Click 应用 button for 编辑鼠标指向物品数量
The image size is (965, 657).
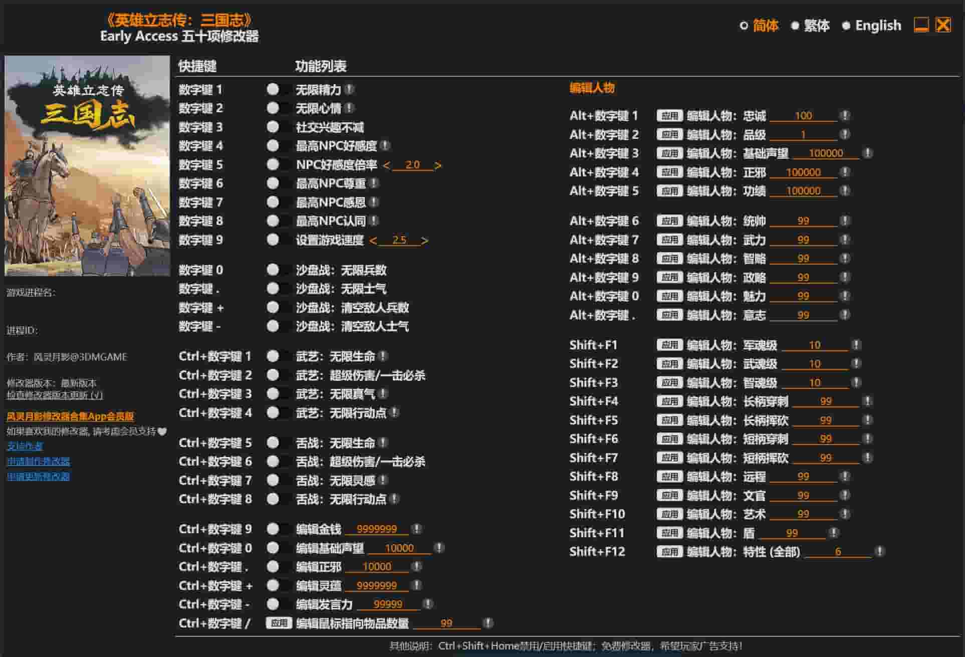click(x=279, y=623)
